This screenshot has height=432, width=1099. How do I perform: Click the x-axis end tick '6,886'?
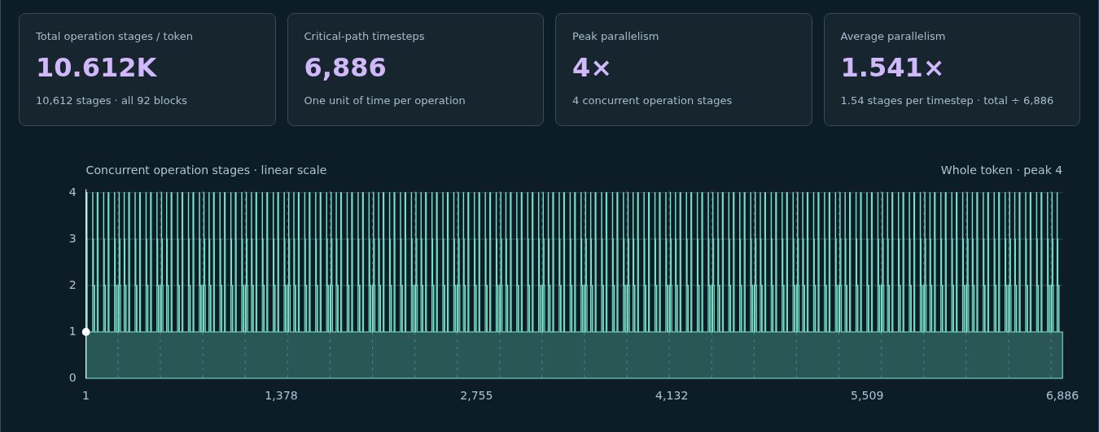click(1062, 396)
